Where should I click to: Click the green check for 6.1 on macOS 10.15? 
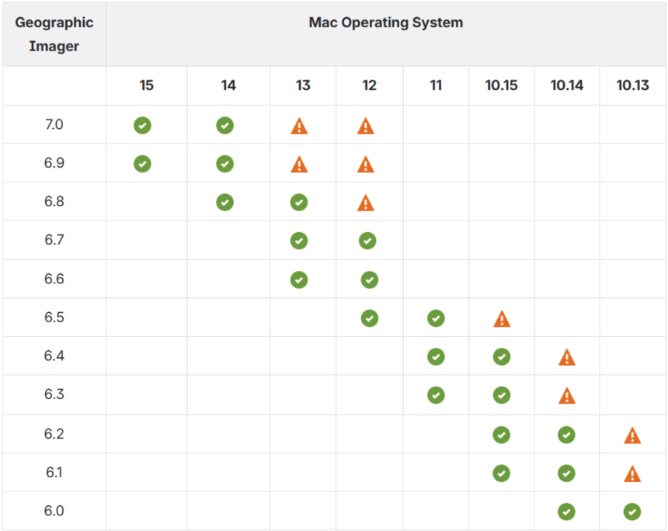502,473
